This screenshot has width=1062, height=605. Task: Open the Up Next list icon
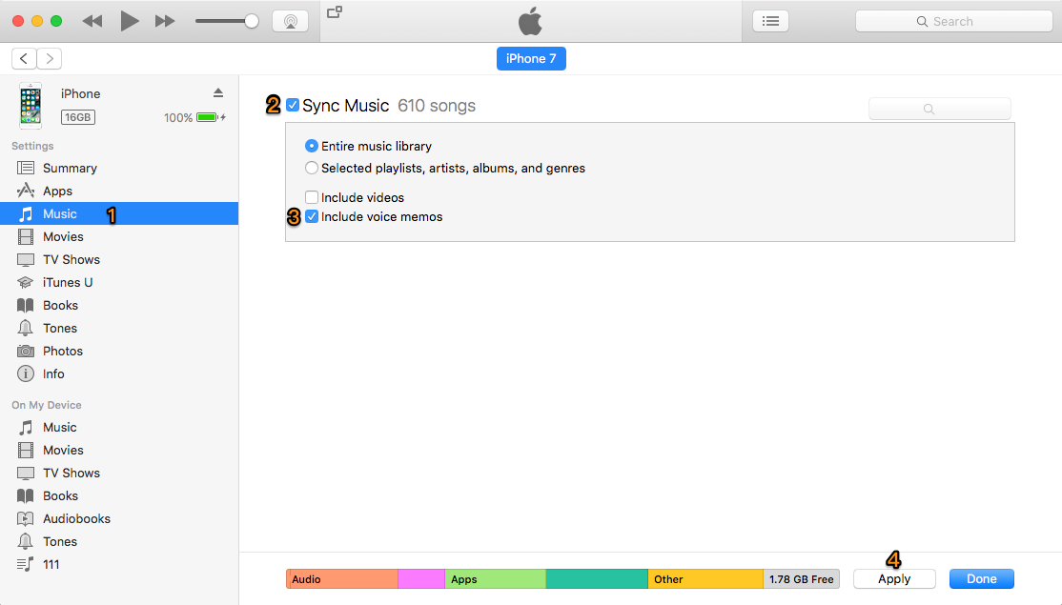(x=771, y=21)
